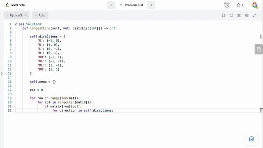This screenshot has width=263, height=148.
Task: Expand the editor to fullscreen
Action: [x=255, y=16]
